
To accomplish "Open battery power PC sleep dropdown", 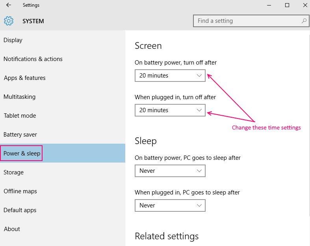I will (x=170, y=171).
